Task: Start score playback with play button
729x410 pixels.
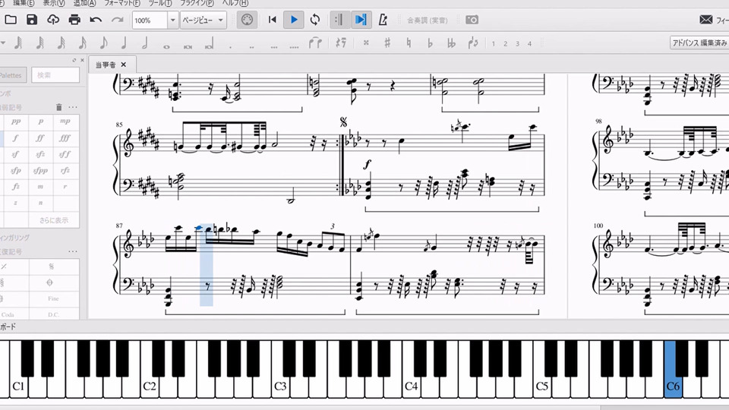Action: click(x=294, y=20)
